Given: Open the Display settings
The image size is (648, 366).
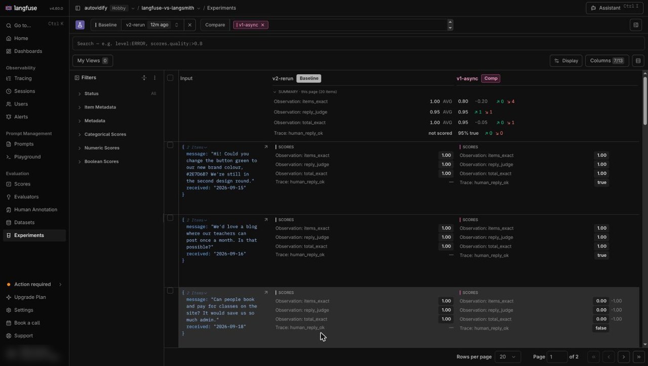Looking at the screenshot, I should 566,61.
